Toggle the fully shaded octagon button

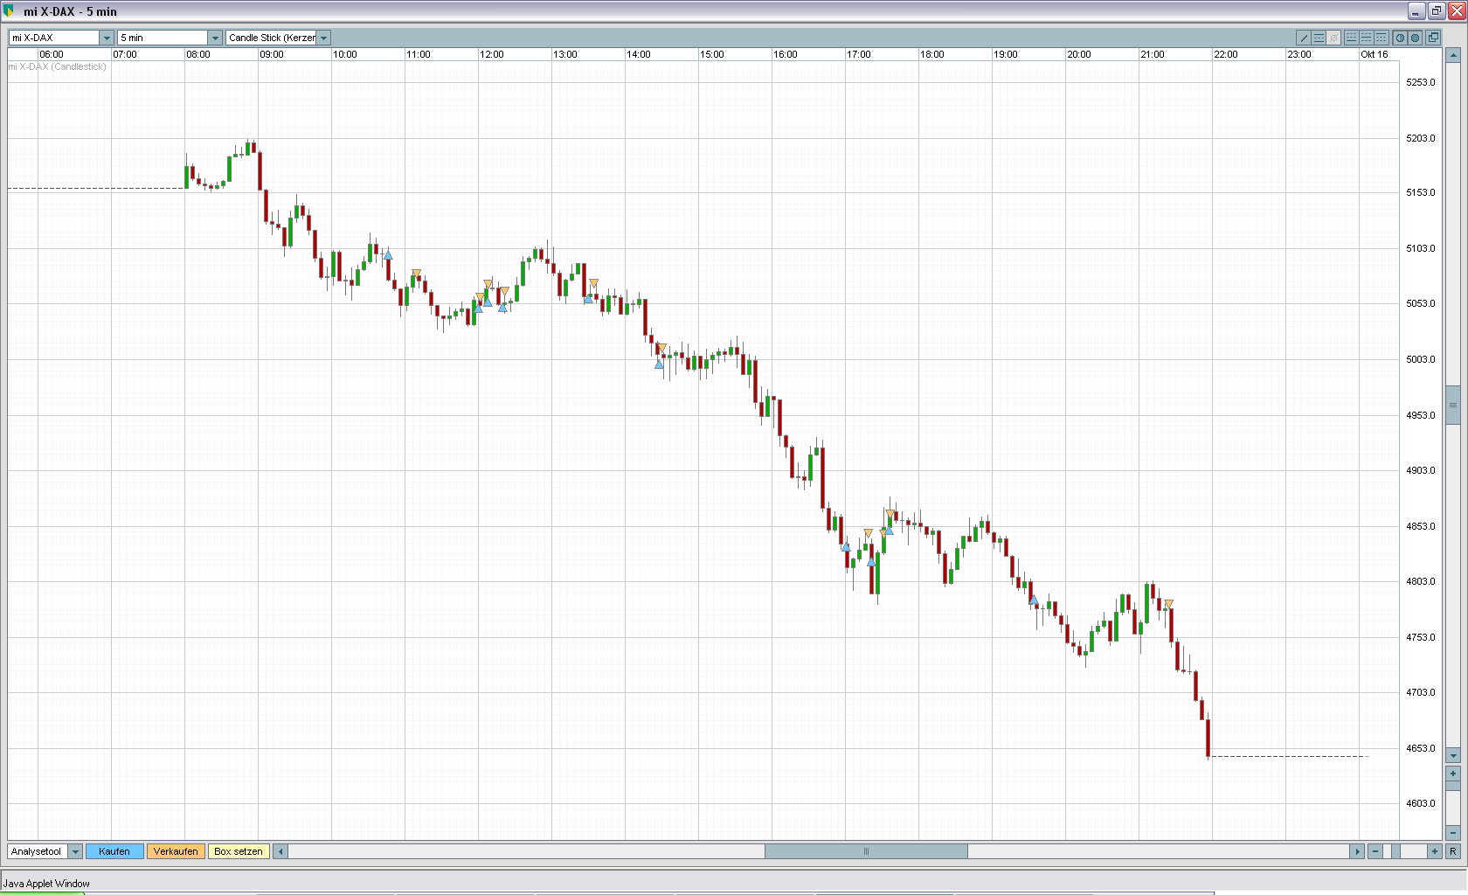coord(1416,38)
